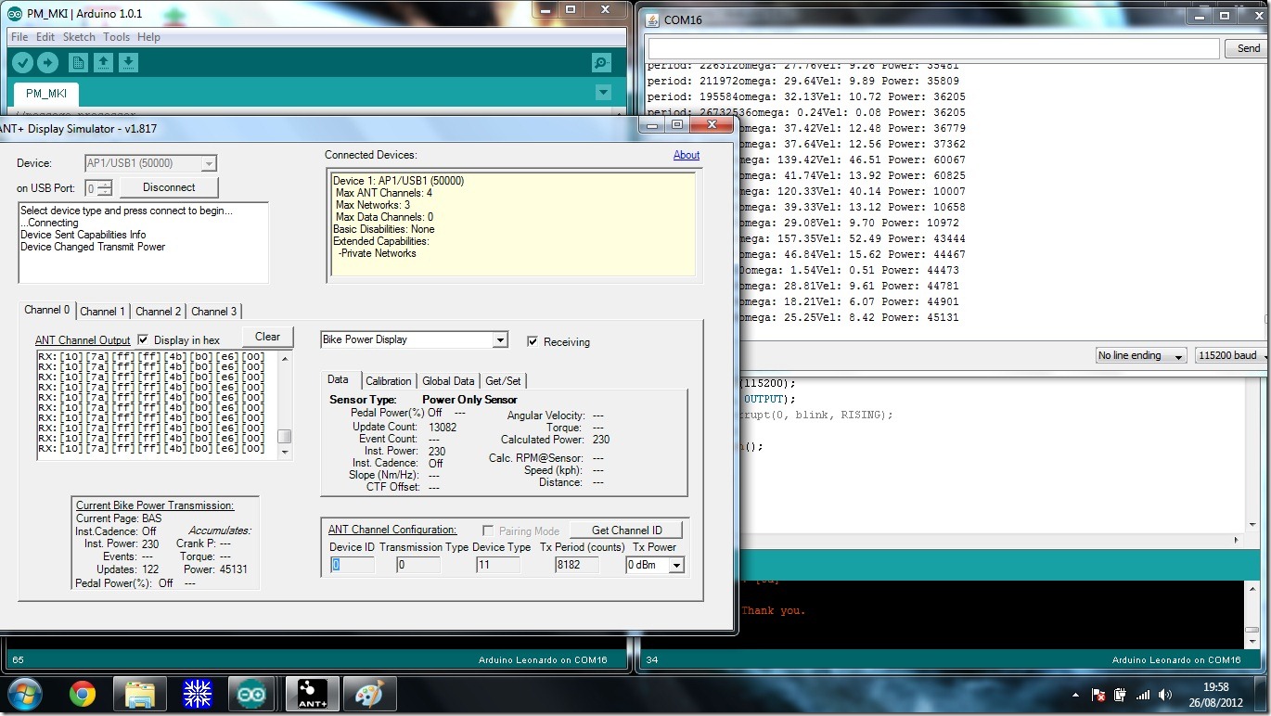Image resolution: width=1271 pixels, height=716 pixels.
Task: Select the PM_MKI sketch tab
Action: [x=46, y=94]
